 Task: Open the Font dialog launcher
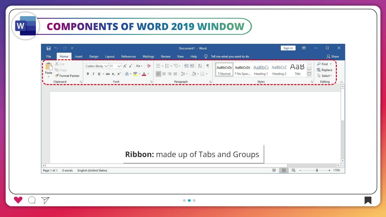tap(151, 82)
